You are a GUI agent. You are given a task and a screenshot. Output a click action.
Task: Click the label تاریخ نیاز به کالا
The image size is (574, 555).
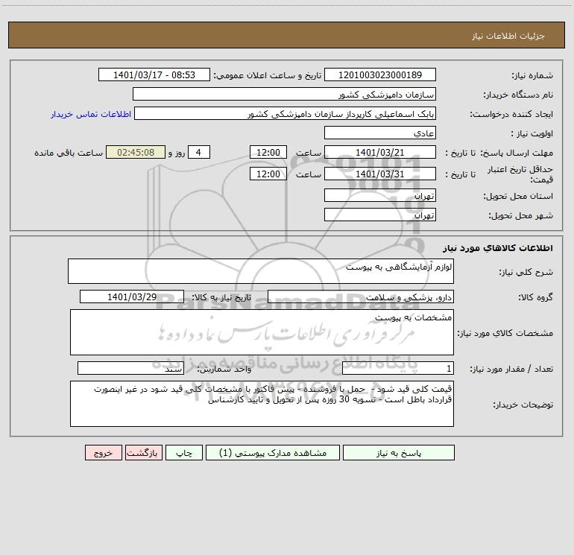click(x=221, y=297)
